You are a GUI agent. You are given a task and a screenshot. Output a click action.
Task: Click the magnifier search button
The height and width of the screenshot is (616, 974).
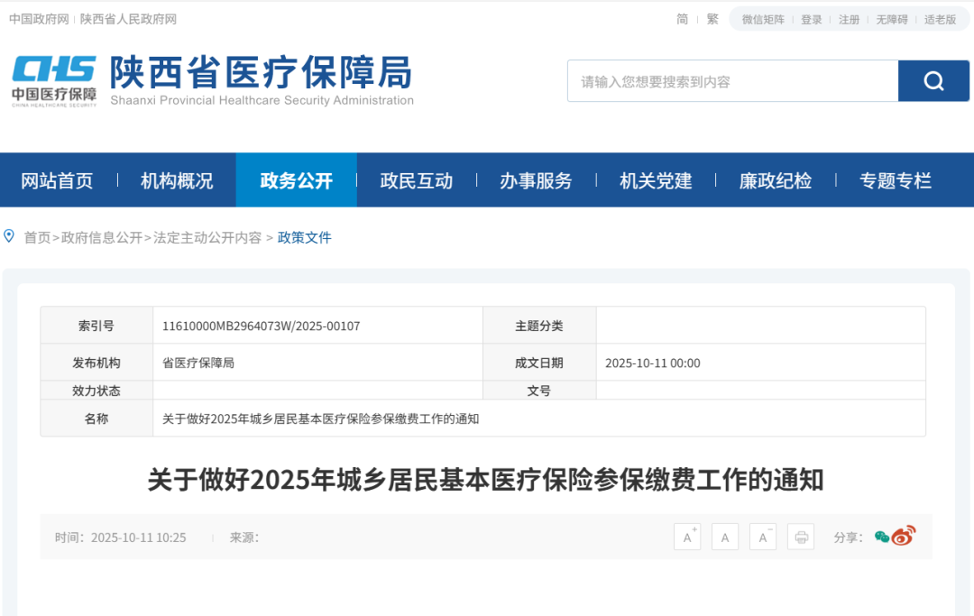point(933,81)
